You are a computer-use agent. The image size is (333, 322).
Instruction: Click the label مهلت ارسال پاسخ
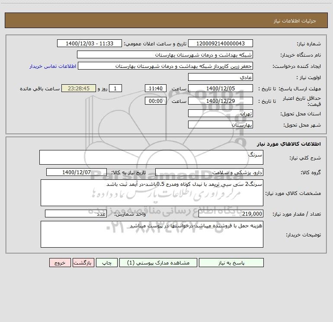300,89
